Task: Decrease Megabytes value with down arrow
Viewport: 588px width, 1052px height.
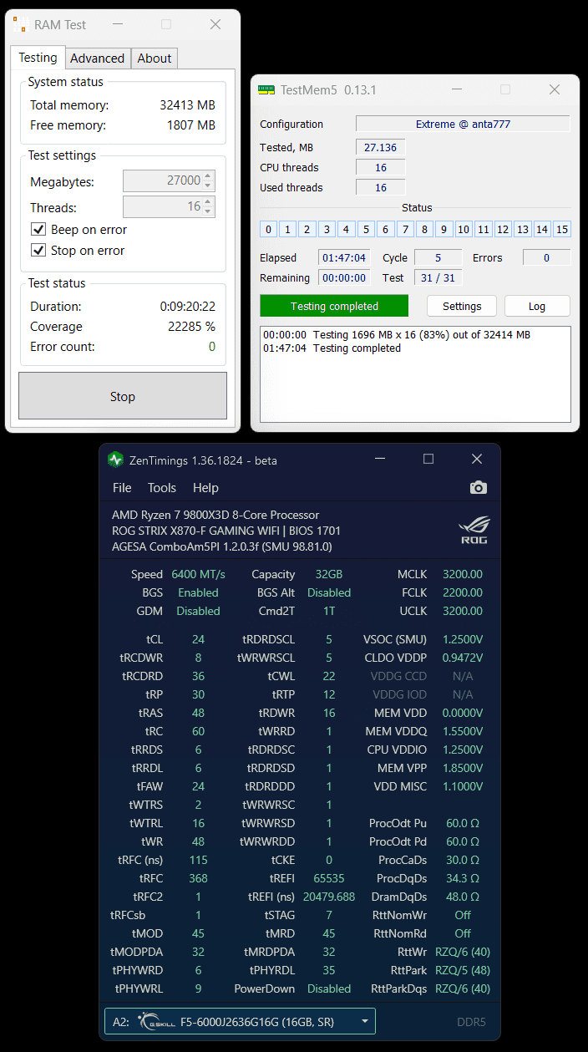Action: [x=208, y=185]
